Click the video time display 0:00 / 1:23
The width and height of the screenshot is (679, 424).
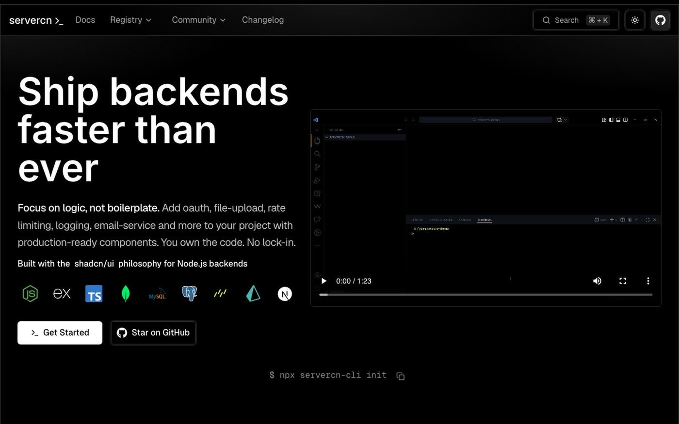(x=354, y=281)
